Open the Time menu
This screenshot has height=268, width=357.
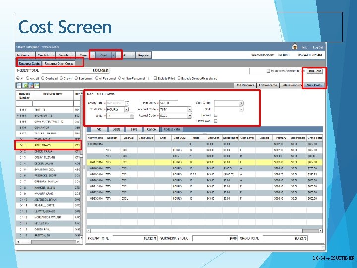(83, 55)
